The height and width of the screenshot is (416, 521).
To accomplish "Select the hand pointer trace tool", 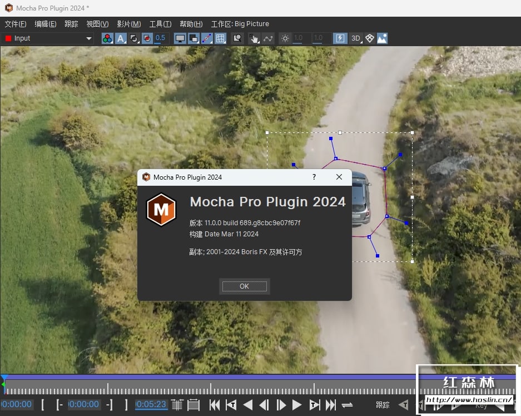I will click(254, 38).
